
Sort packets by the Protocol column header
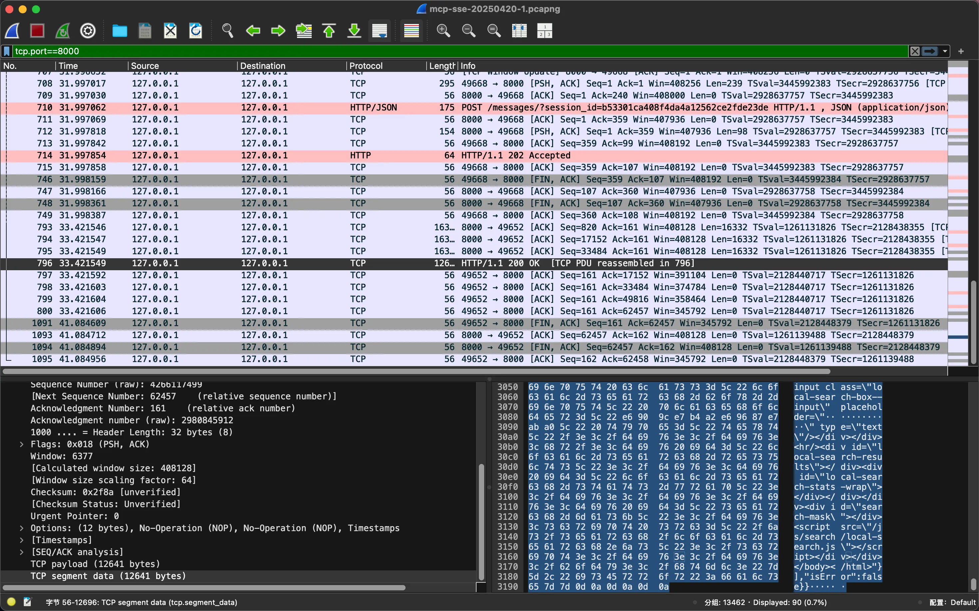[366, 66]
